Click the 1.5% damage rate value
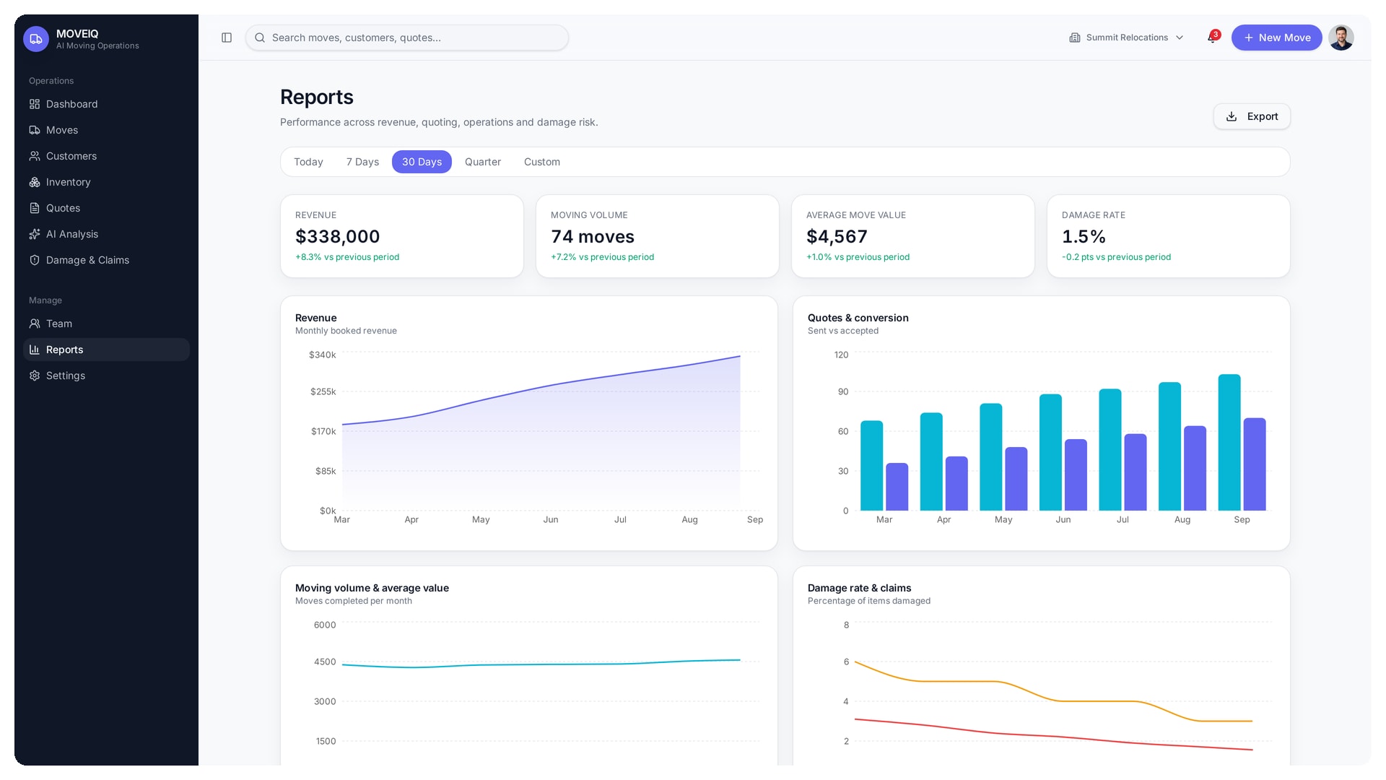Viewport: 1386px width, 780px height. (1084, 236)
